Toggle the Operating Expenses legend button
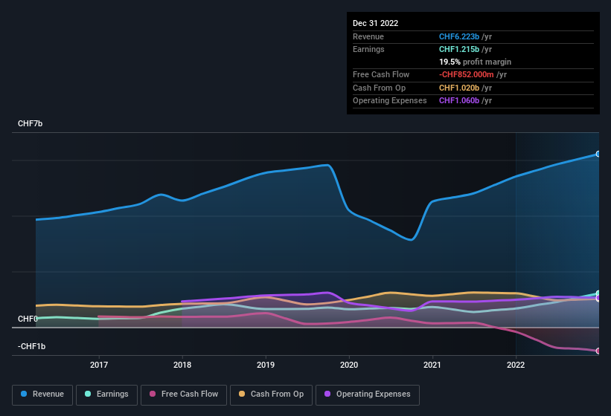The width and height of the screenshot is (611, 416). click(368, 394)
